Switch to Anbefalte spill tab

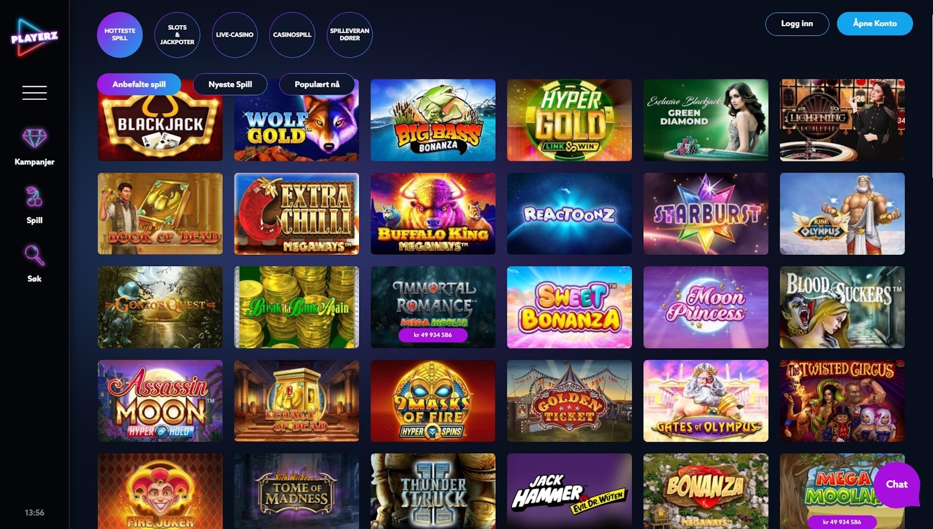click(139, 84)
